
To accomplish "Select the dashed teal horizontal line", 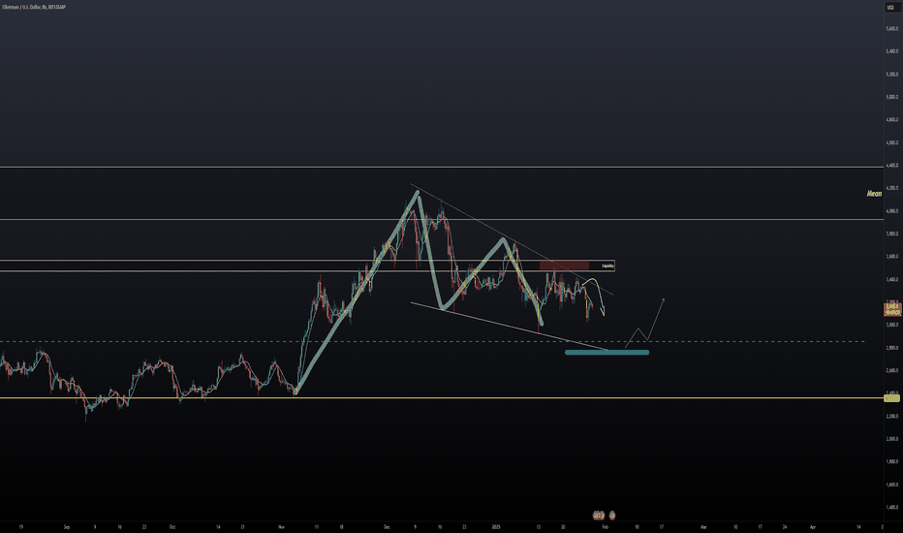I will (x=432, y=342).
